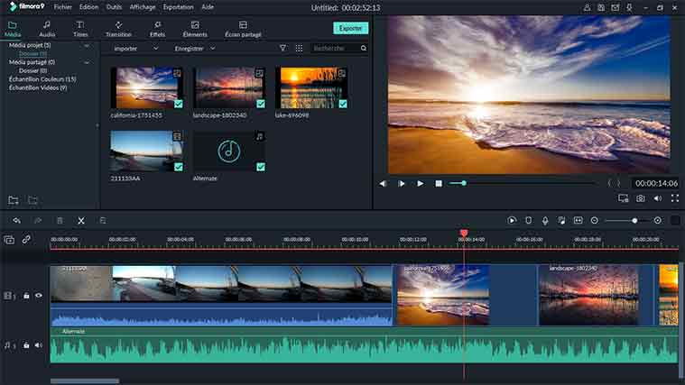The height and width of the screenshot is (385, 685).
Task: Mute the audio track speaker icon
Action: (38, 345)
